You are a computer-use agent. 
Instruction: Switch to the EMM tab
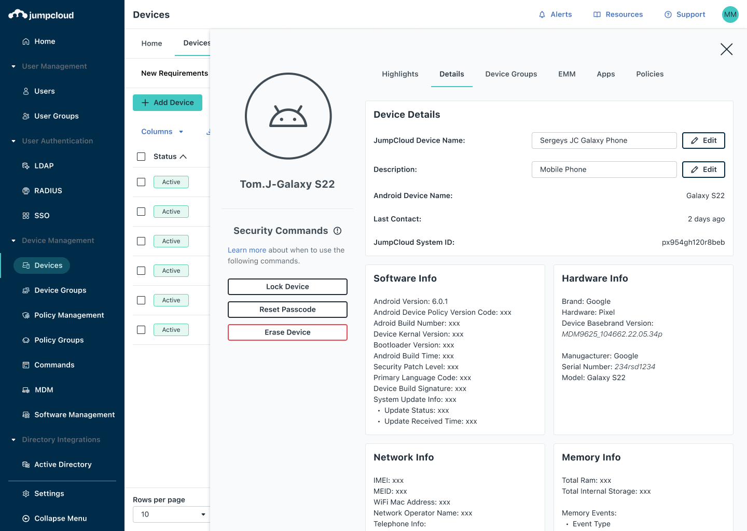coord(567,74)
